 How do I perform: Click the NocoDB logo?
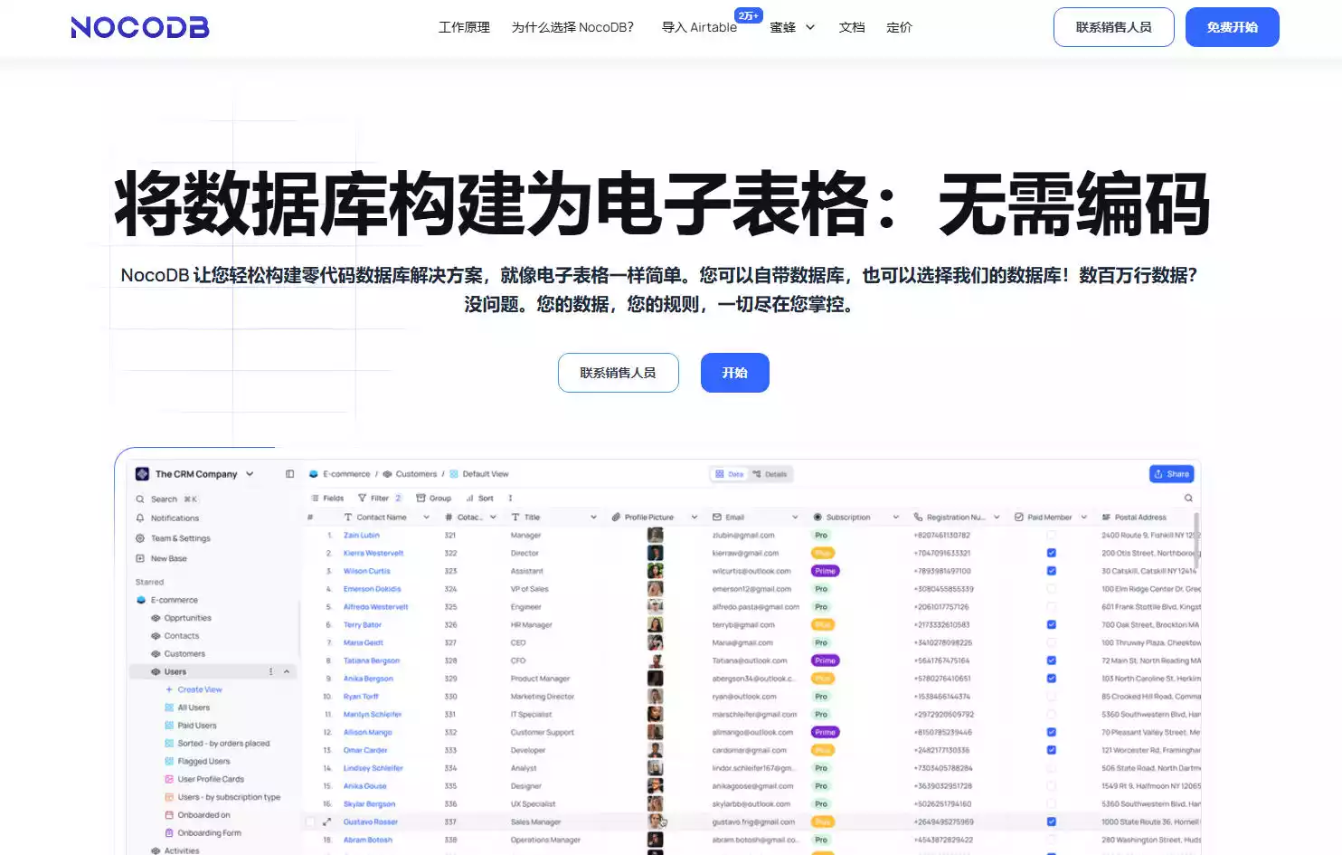pyautogui.click(x=140, y=27)
